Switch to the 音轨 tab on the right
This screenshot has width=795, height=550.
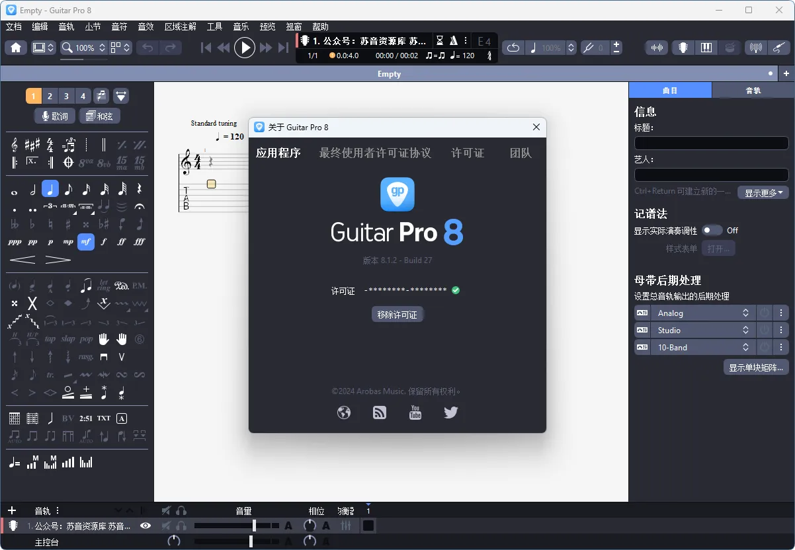pyautogui.click(x=753, y=90)
